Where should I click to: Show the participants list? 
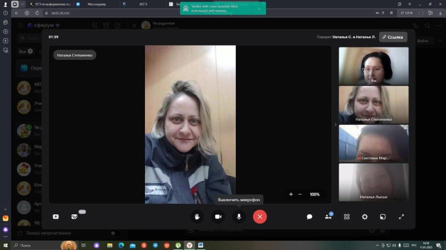click(x=328, y=217)
